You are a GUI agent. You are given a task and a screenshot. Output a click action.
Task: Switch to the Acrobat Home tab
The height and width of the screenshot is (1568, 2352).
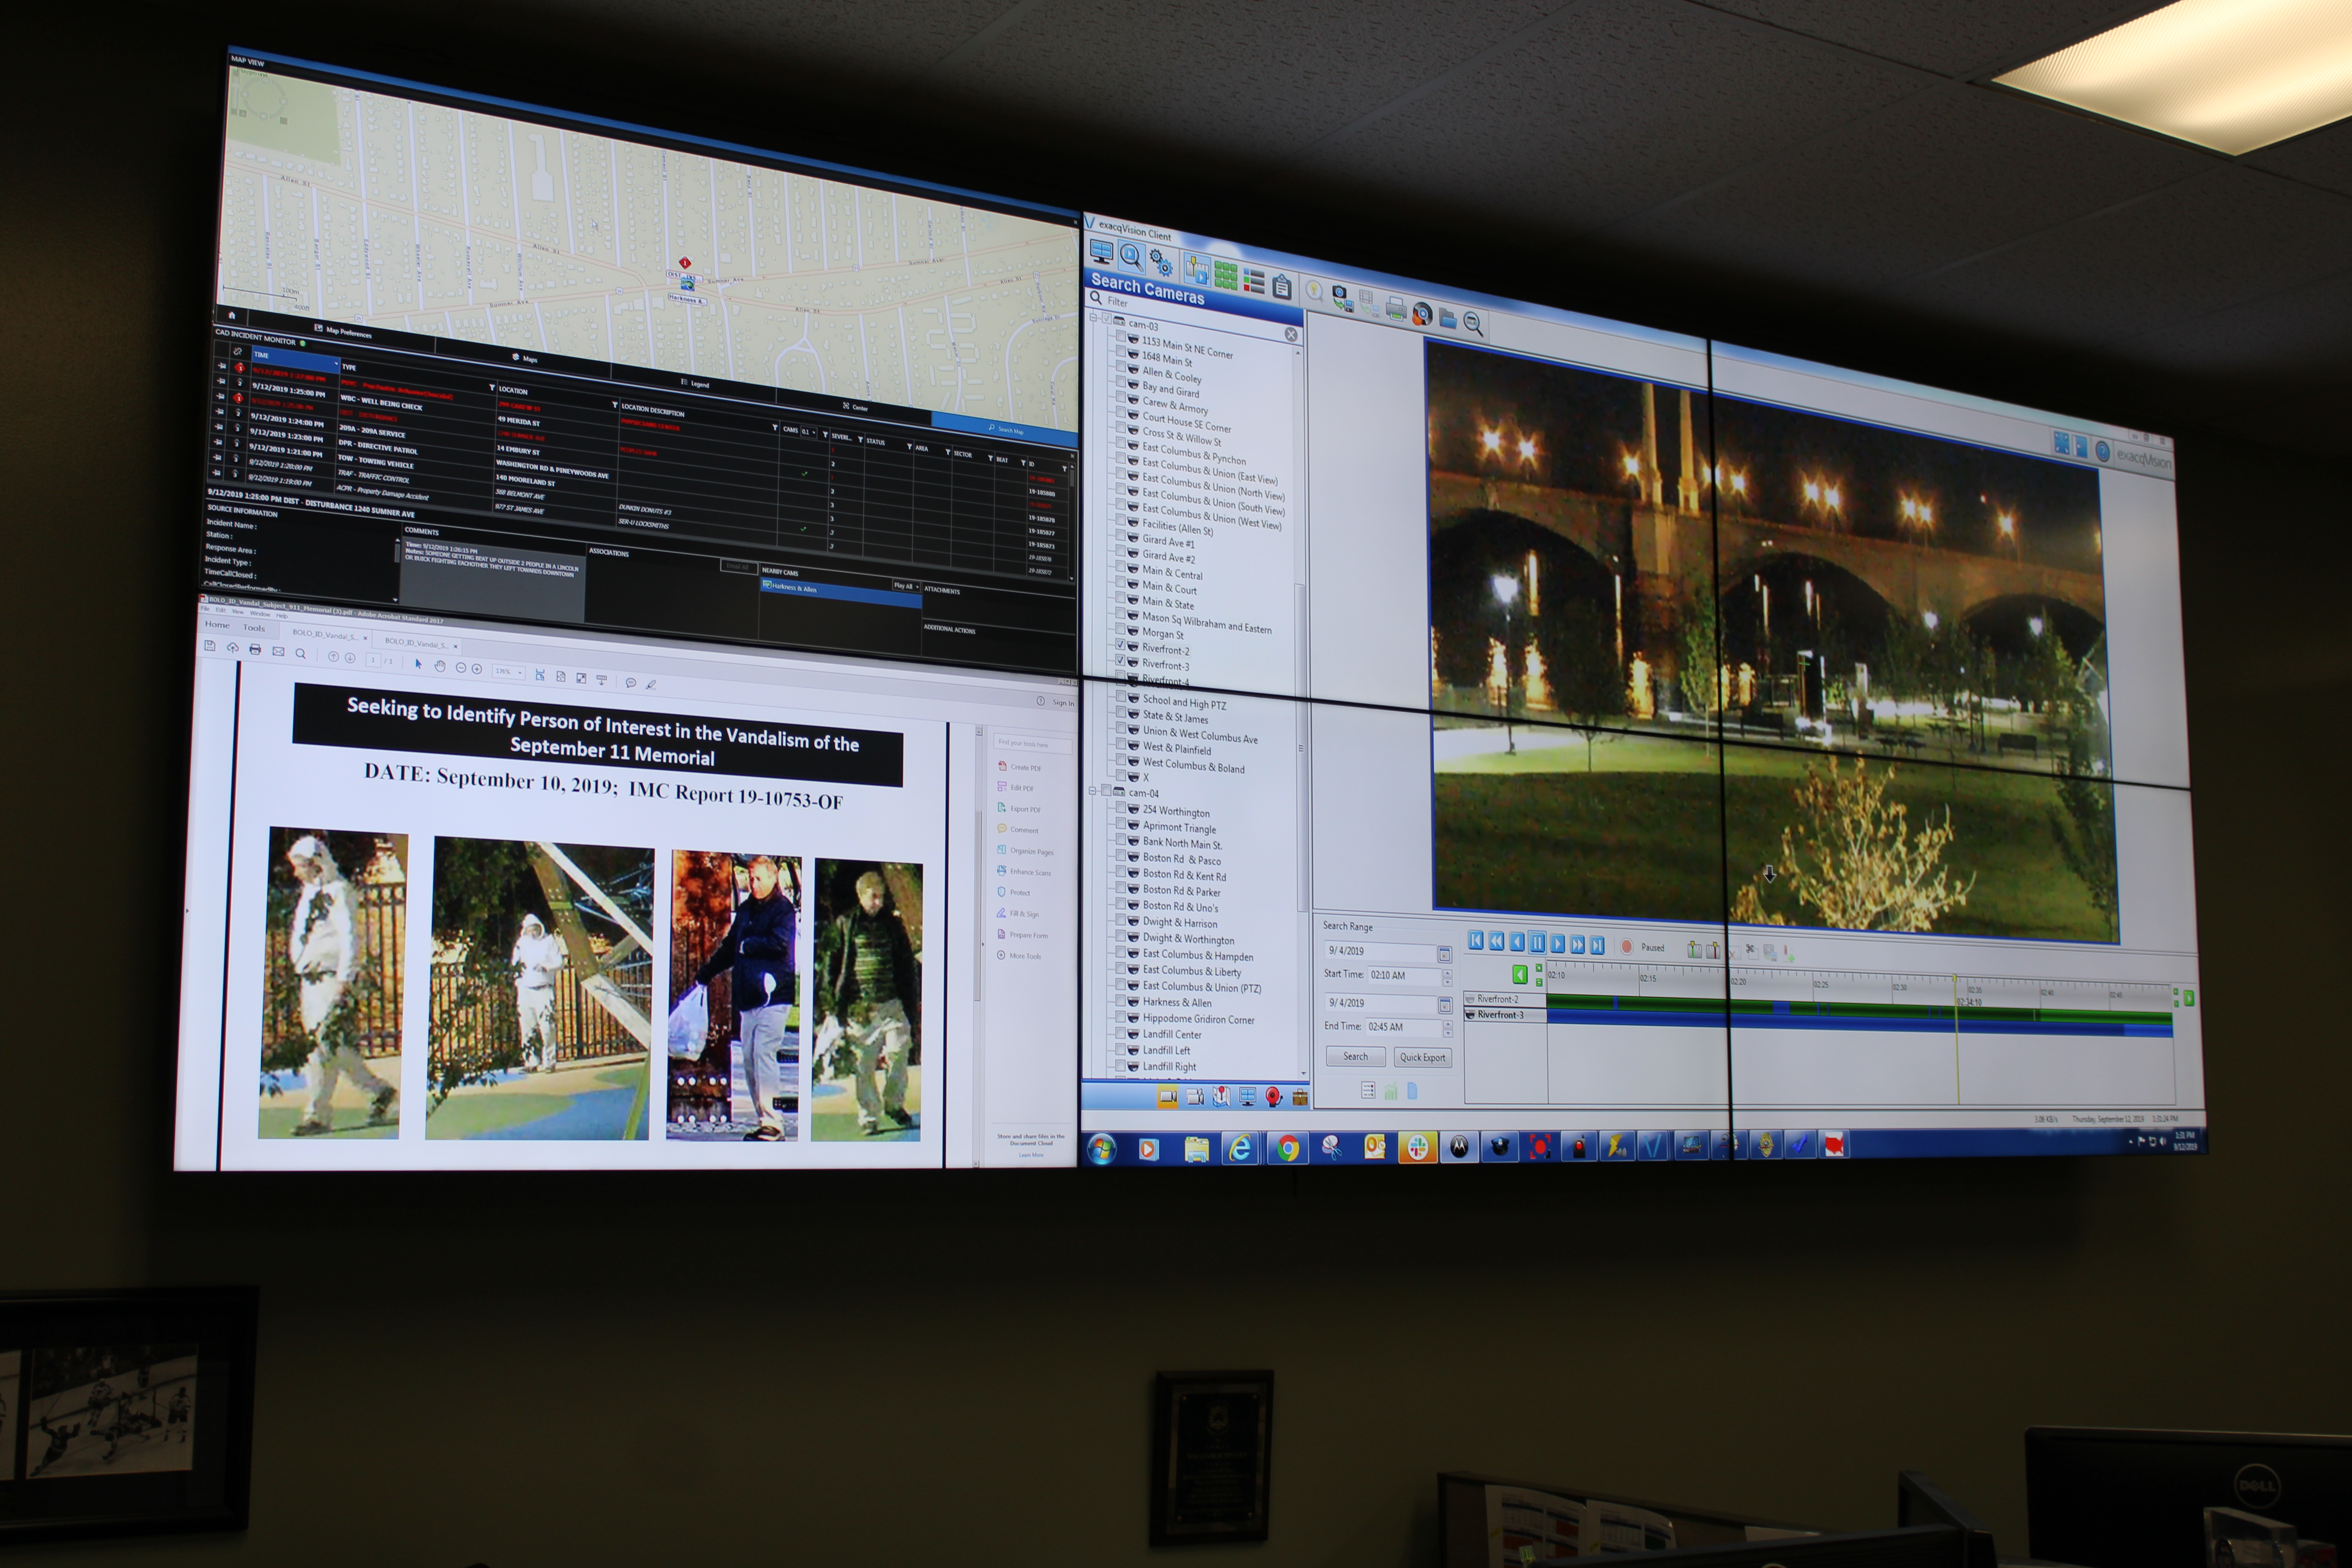tap(217, 625)
